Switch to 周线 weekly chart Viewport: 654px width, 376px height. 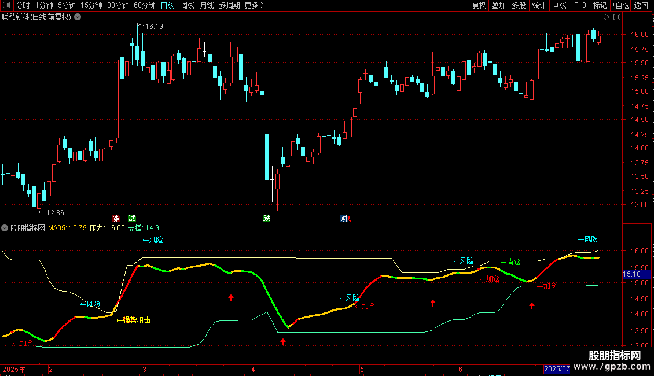tap(188, 5)
